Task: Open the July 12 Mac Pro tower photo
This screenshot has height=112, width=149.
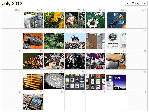Action: pos(96,41)
